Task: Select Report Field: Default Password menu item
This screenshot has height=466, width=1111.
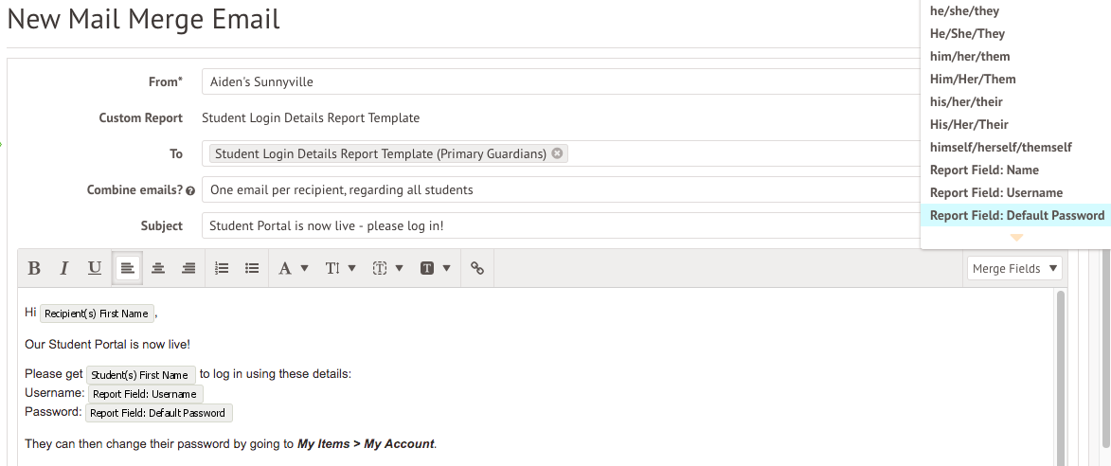Action: [1016, 216]
